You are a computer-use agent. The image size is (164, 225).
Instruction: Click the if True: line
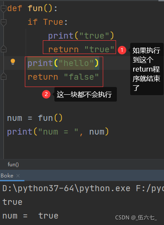coord(48,22)
